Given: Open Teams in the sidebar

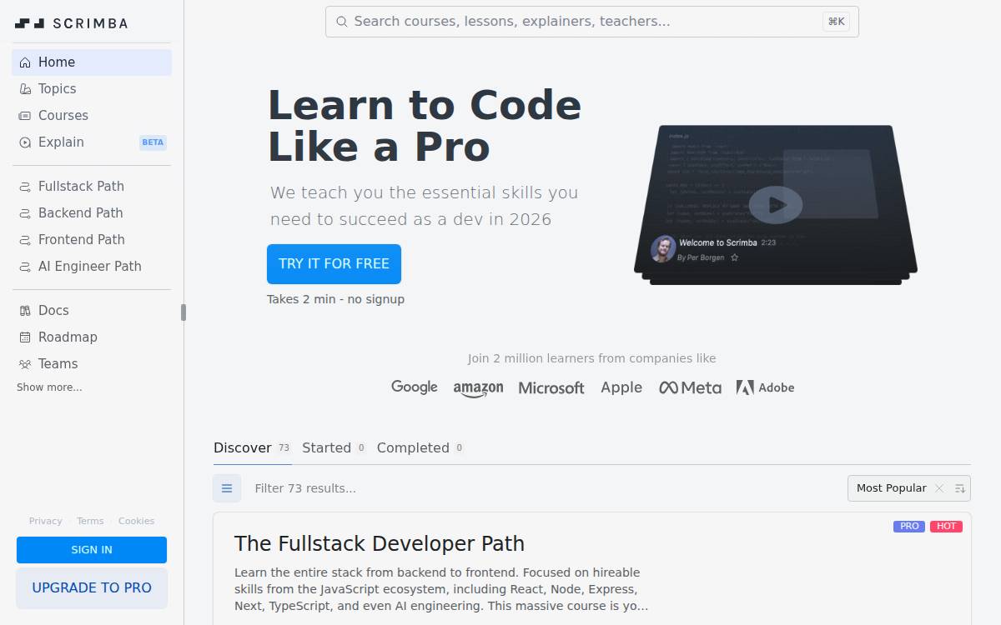Looking at the screenshot, I should tap(92, 364).
